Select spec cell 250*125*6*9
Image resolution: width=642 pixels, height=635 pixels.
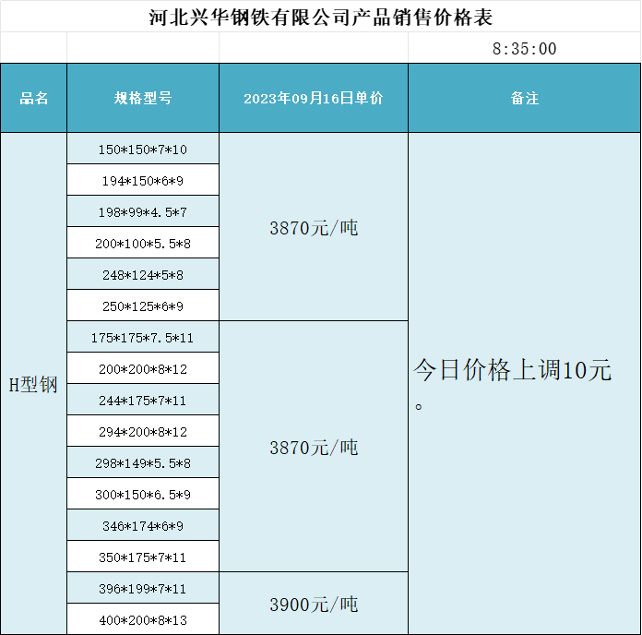(x=143, y=306)
